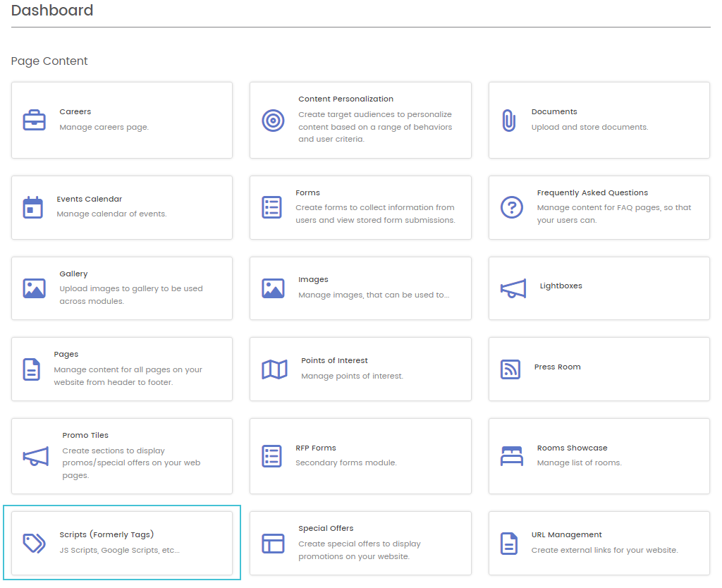Image resolution: width=722 pixels, height=588 pixels.
Task: Click the "Upload images to gallery" description
Action: (130, 295)
